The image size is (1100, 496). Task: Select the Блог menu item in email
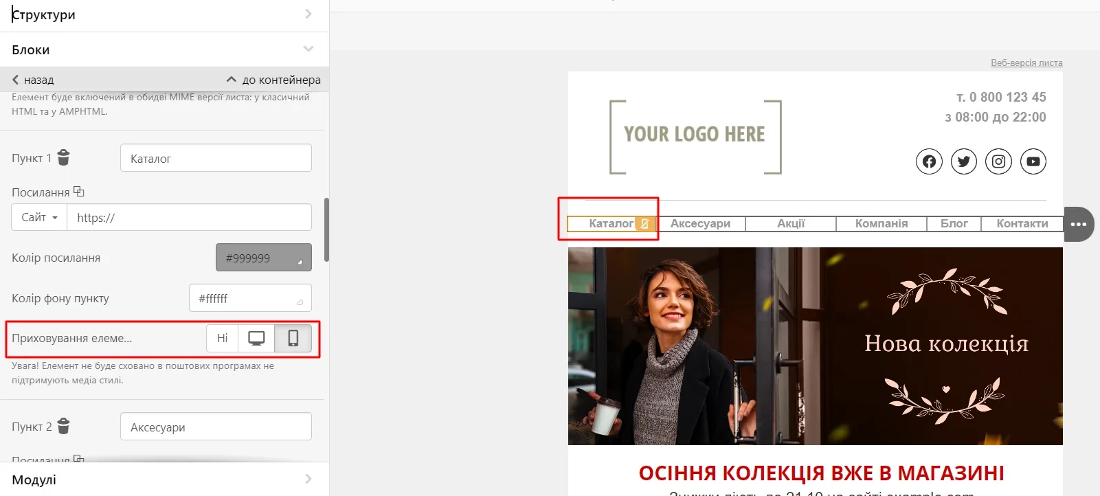pos(954,223)
